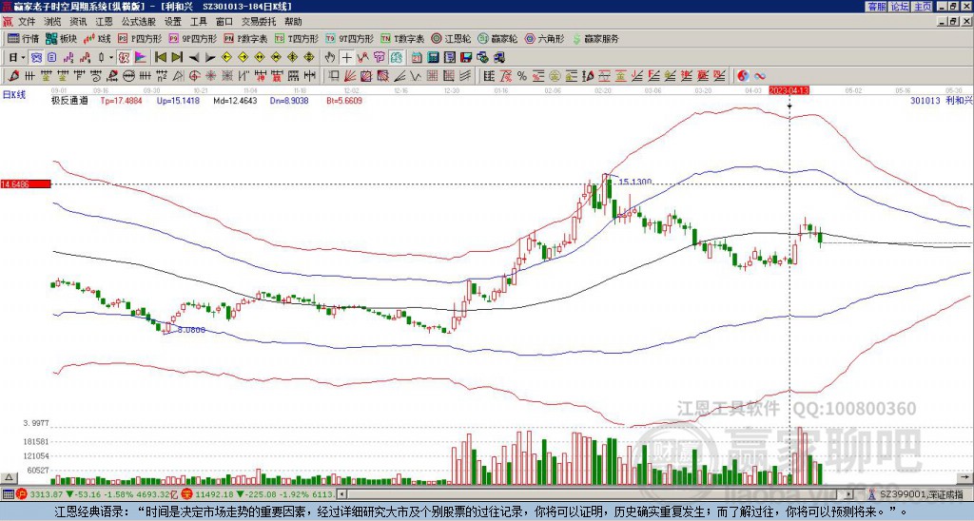Expand the candlestick chart type dropdown arrow
This screenshot has height=521, width=974.
pyautogui.click(x=111, y=58)
